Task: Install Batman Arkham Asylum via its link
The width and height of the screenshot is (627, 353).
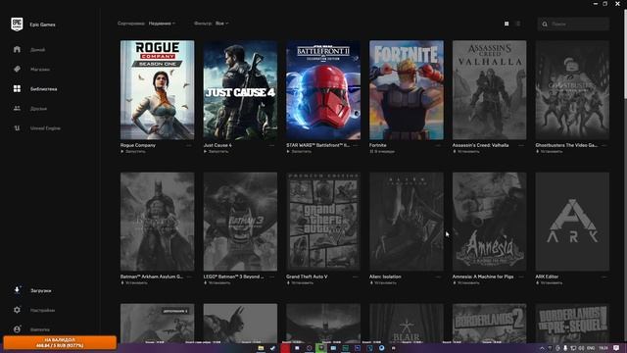Action: pos(134,283)
